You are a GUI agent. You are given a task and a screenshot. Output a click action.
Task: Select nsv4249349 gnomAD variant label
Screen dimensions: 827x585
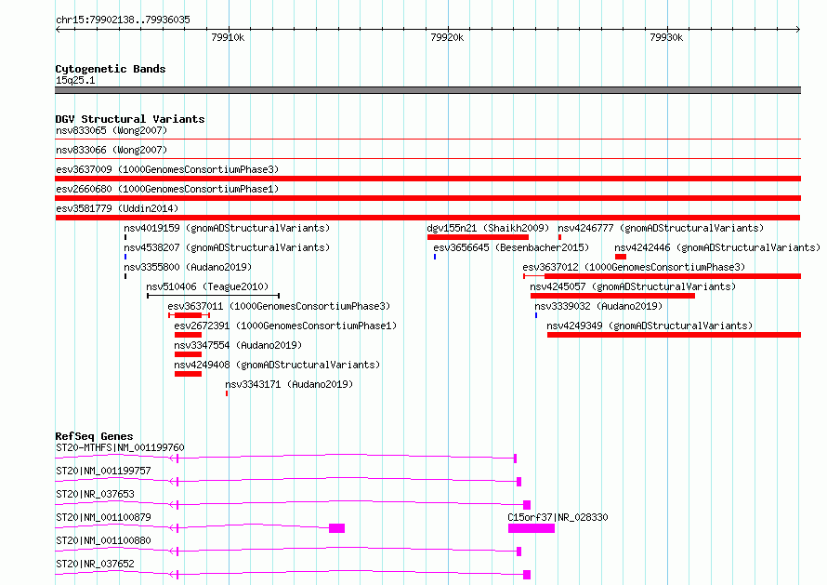tap(650, 326)
